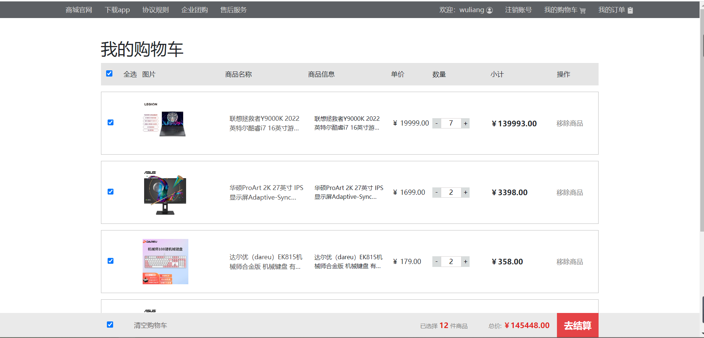Increase quantity of 华硕ProArt monitor
Viewport: 704px width, 338px height.
coord(466,193)
